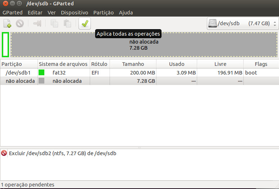The image size is (279, 189).
Task: Click the new partition toolbar icon
Action: click(7, 23)
